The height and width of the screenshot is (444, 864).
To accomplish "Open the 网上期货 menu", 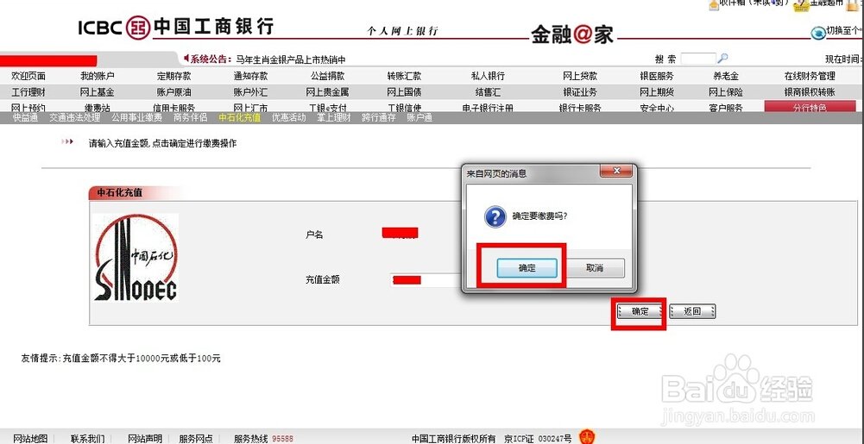I will pyautogui.click(x=656, y=92).
